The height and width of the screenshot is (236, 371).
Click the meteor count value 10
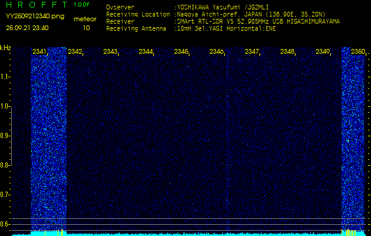pyautogui.click(x=87, y=28)
